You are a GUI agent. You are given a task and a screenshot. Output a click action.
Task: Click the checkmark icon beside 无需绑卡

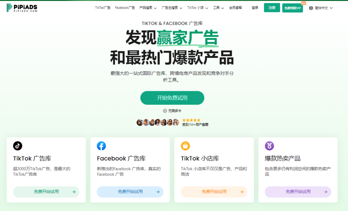click(x=165, y=110)
